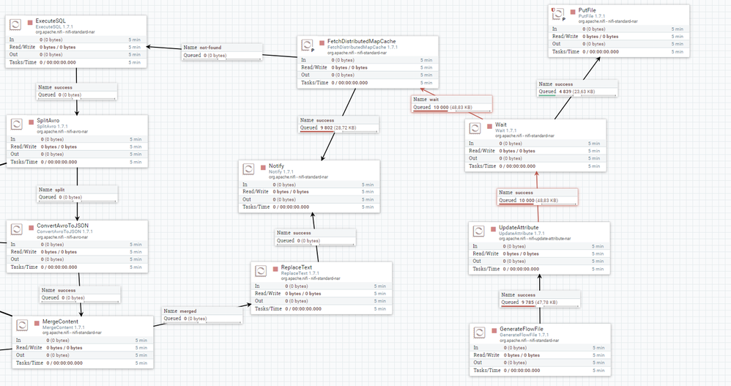Select the merged connection label
This screenshot has width=731, height=386.
(x=202, y=315)
